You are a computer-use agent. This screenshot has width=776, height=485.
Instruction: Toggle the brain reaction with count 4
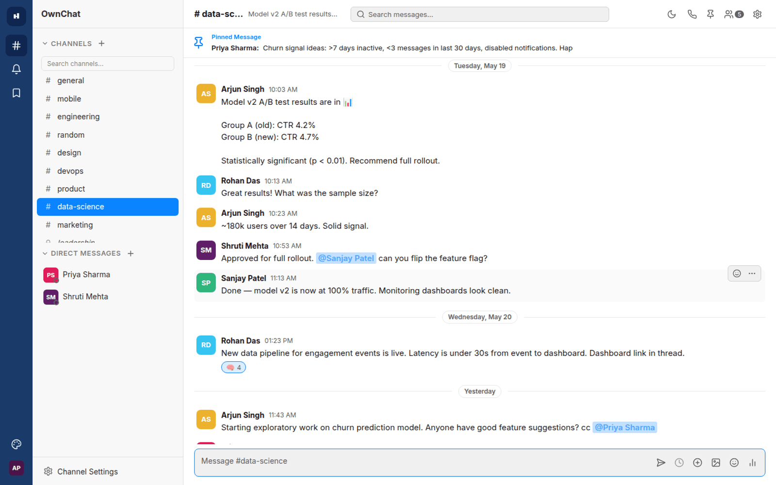[233, 367]
